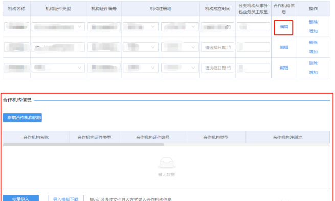Click the 合作机构名称 column header
This screenshot has height=201, width=335.
36,137
